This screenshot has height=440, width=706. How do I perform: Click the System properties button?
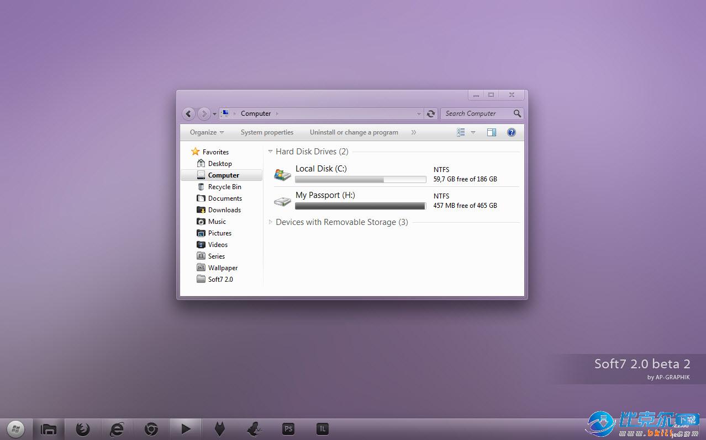[x=267, y=132]
